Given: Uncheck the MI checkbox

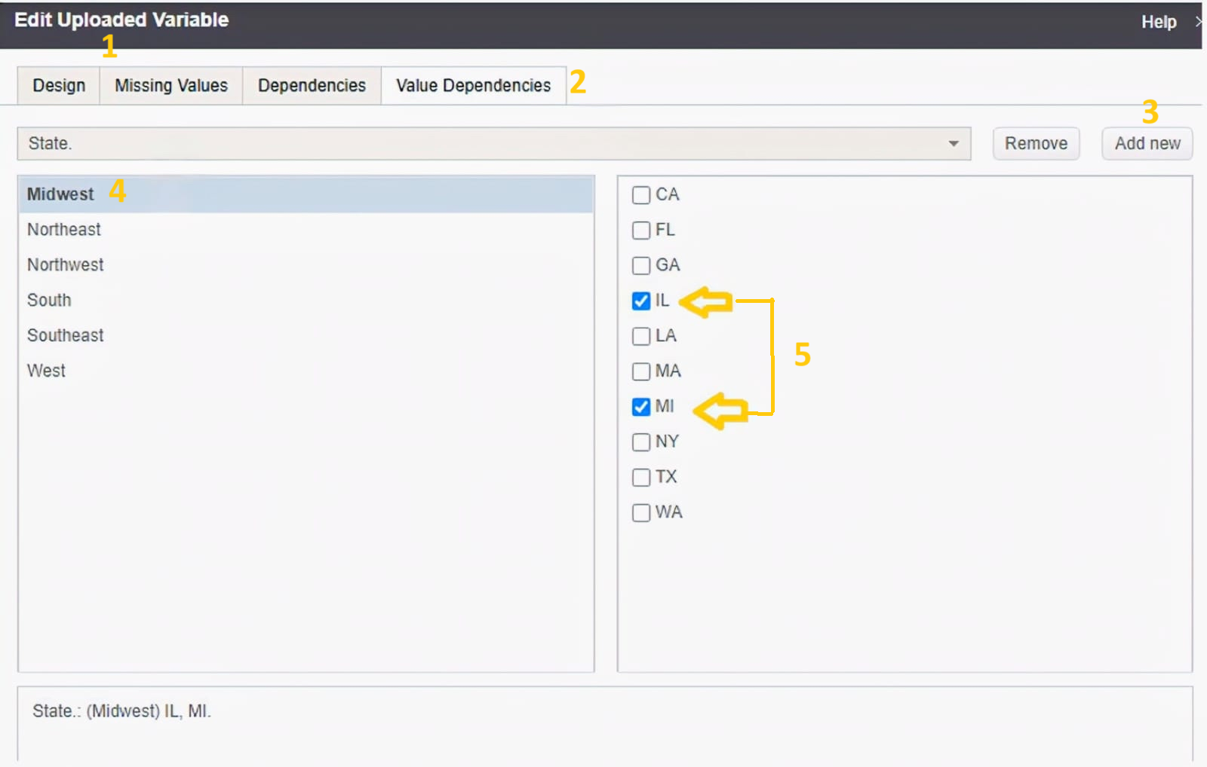Looking at the screenshot, I should pos(641,407).
